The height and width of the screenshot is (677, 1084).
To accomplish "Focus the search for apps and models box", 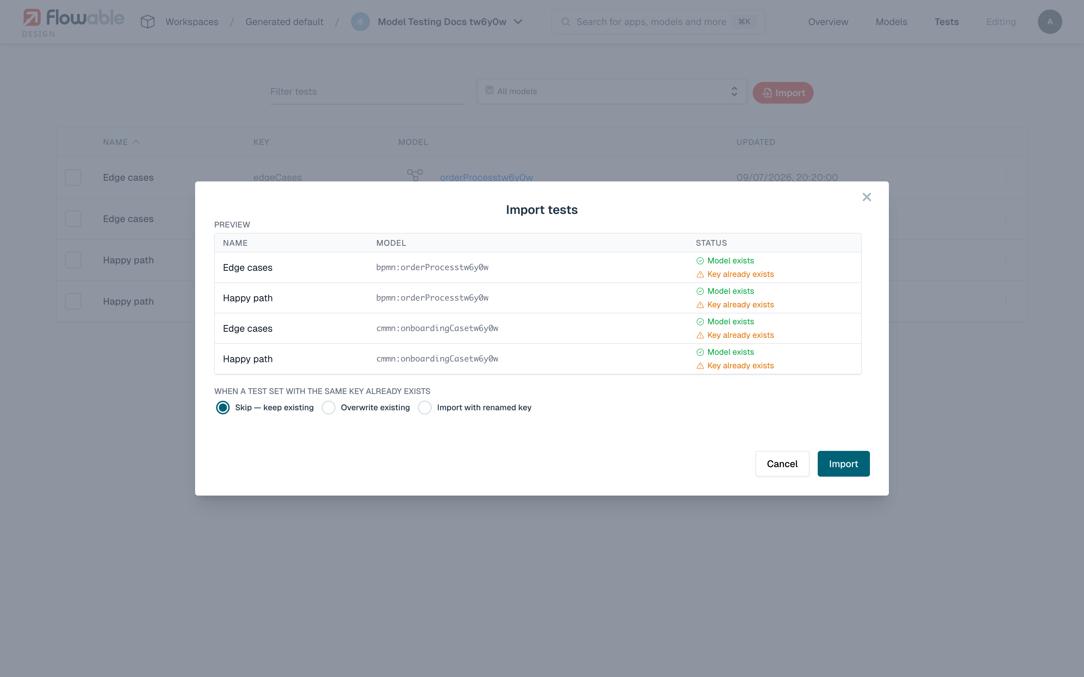I will (x=658, y=21).
